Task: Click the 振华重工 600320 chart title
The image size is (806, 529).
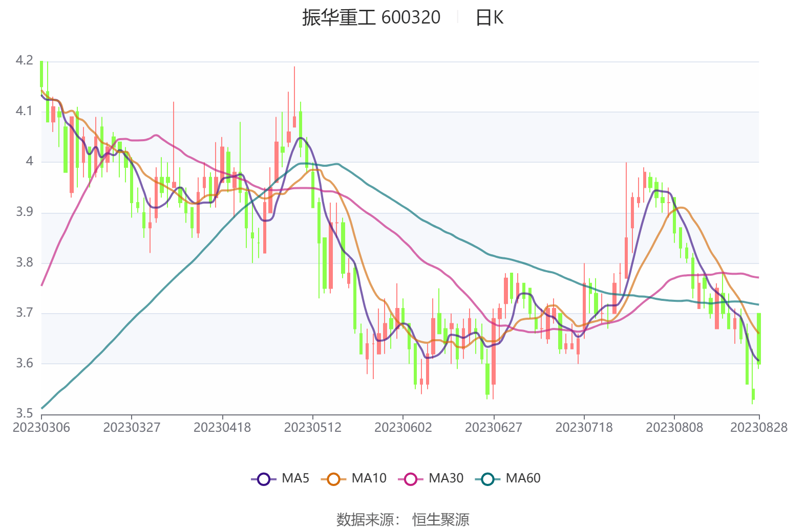Action: 371,18
